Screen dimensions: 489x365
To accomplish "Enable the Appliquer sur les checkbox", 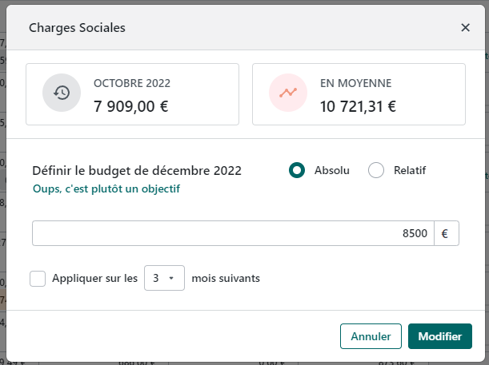I will click(38, 279).
